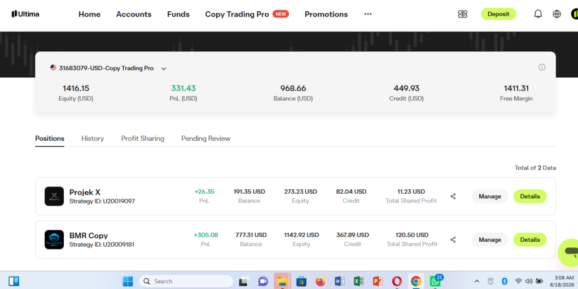Click the BMR Copy strategy avatar

[54, 239]
